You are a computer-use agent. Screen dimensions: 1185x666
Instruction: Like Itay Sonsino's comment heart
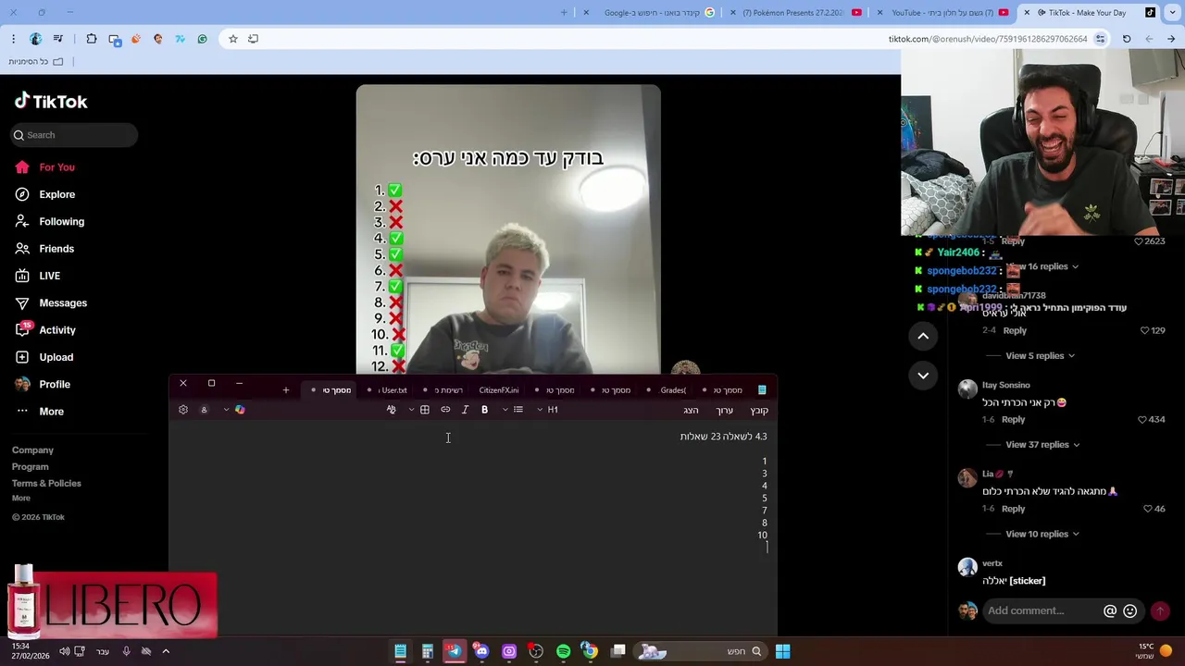tap(1142, 420)
